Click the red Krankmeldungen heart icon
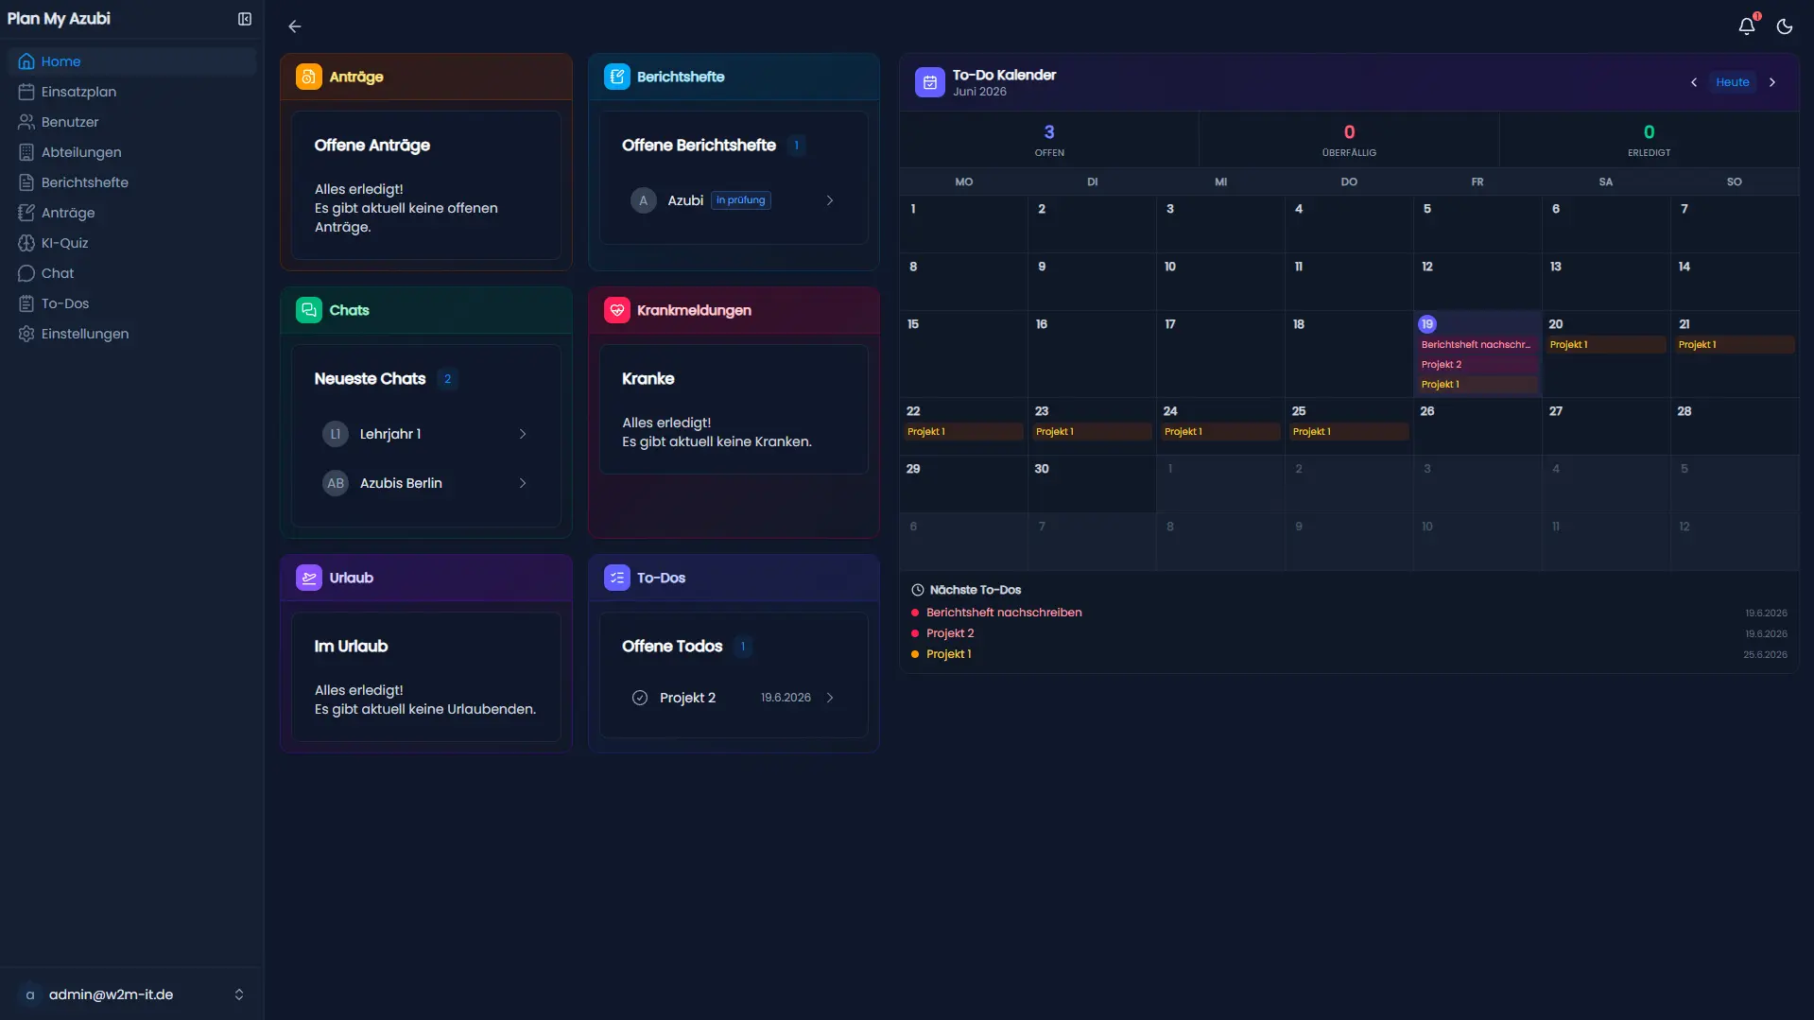The image size is (1814, 1020). [x=617, y=310]
